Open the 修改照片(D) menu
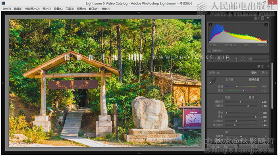 pos(32,9)
